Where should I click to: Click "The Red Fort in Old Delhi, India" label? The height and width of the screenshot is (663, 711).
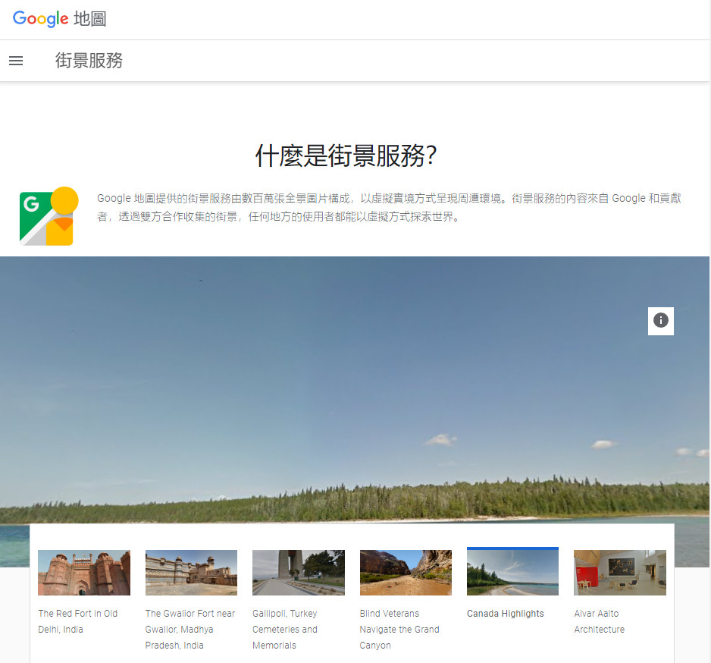pyautogui.click(x=78, y=621)
